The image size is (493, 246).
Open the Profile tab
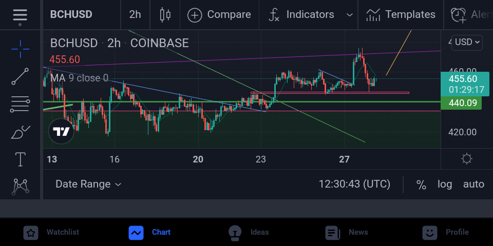(445, 232)
